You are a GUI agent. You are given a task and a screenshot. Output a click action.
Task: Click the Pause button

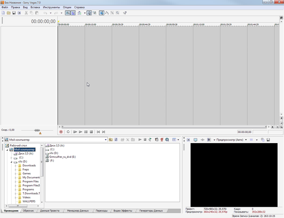tap(86, 132)
